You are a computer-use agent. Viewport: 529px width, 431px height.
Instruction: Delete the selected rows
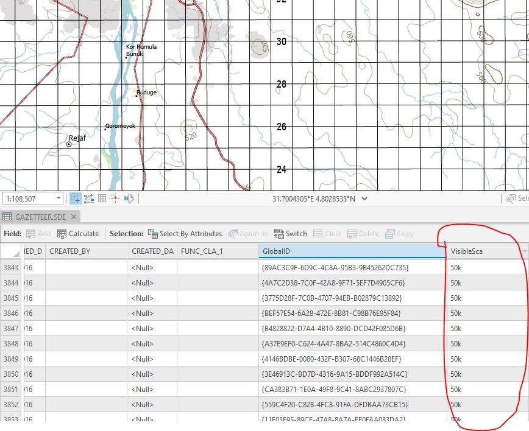click(x=364, y=234)
